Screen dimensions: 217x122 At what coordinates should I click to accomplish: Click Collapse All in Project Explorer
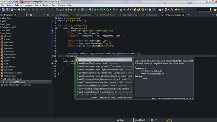pyautogui.click(x=27, y=15)
